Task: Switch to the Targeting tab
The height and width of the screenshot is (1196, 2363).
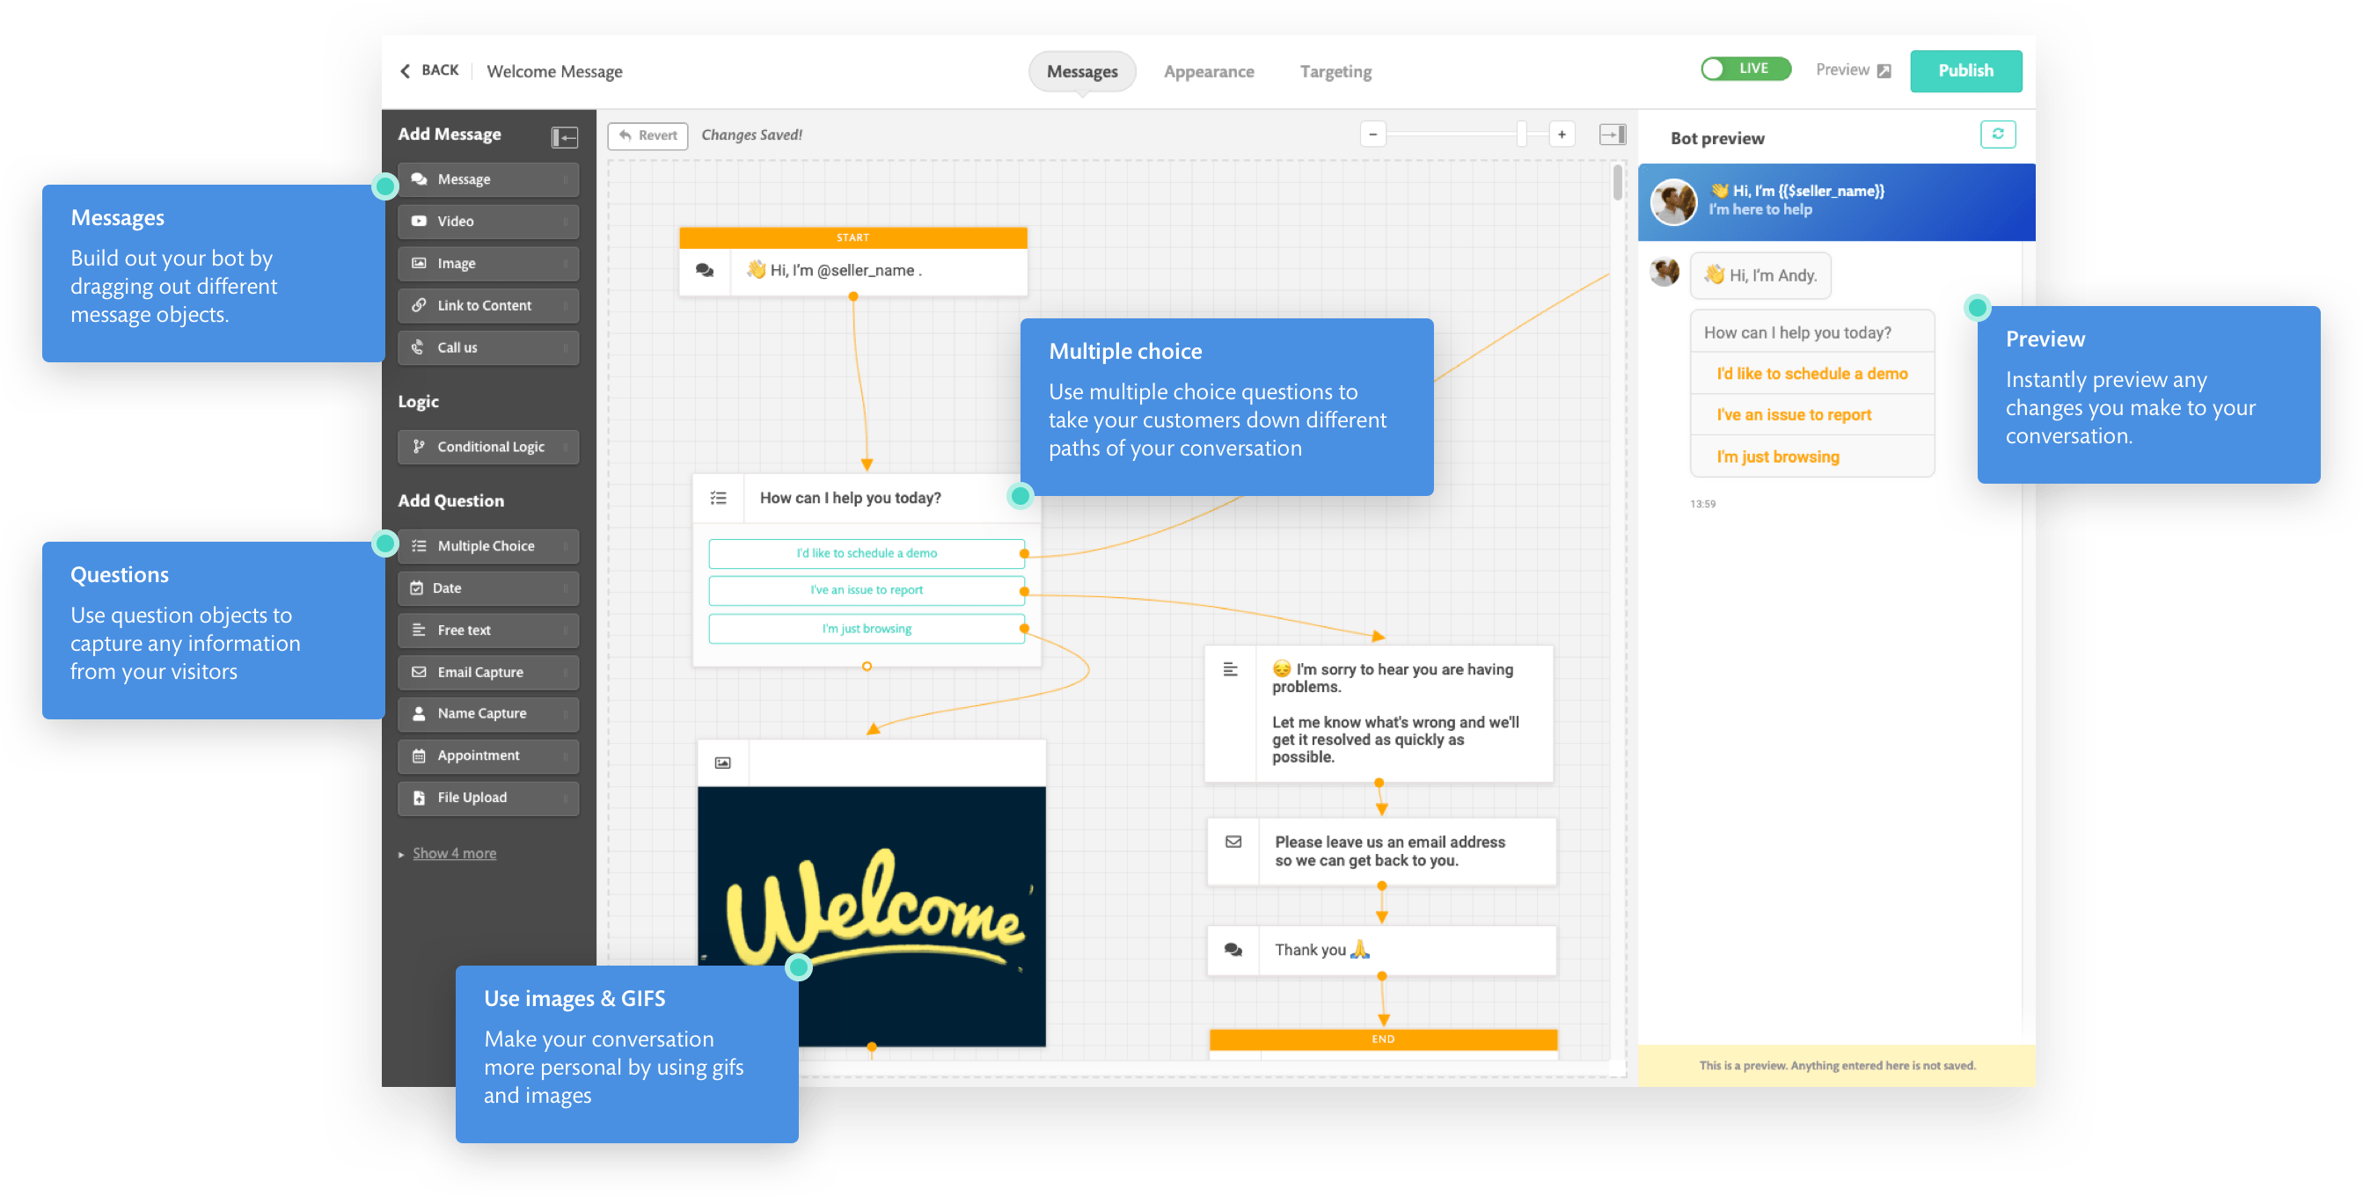Action: tap(1330, 69)
